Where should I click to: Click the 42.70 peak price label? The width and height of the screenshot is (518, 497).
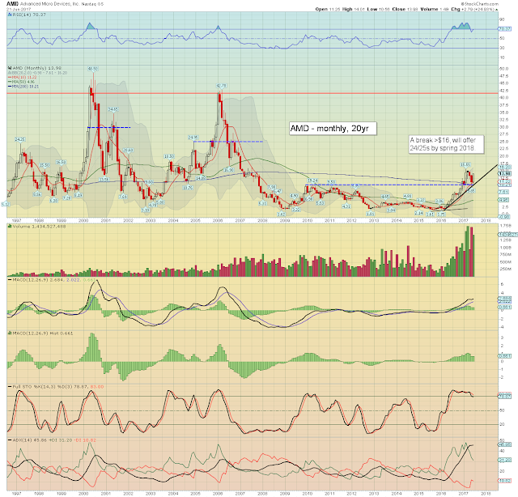click(221, 86)
